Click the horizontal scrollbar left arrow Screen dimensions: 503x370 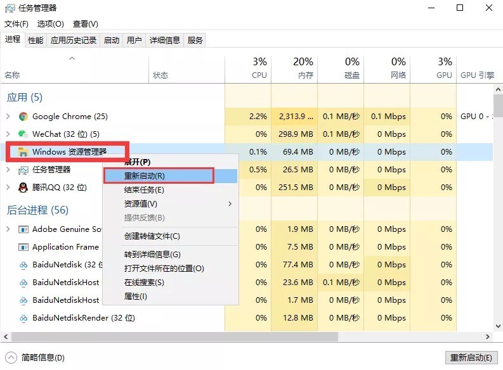[6, 336]
